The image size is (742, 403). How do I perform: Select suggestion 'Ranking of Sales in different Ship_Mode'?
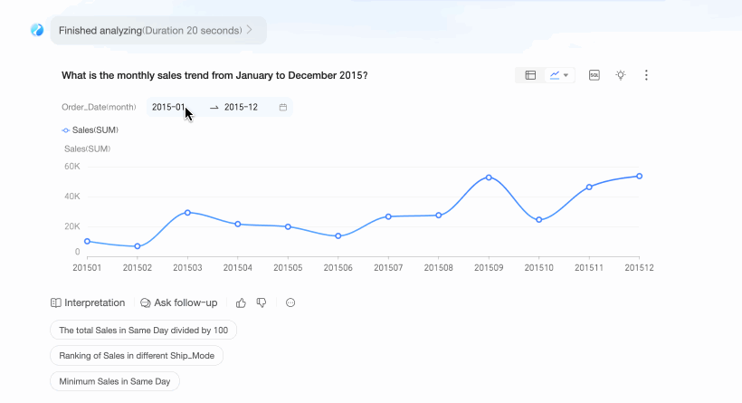[137, 356]
